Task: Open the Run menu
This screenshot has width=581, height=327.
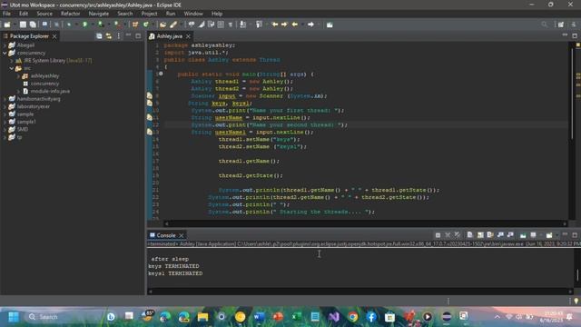Action: 171,14
